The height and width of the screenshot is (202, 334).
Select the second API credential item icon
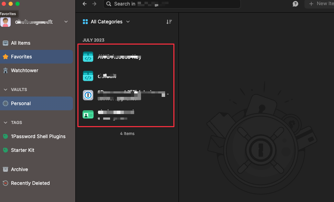(88, 76)
